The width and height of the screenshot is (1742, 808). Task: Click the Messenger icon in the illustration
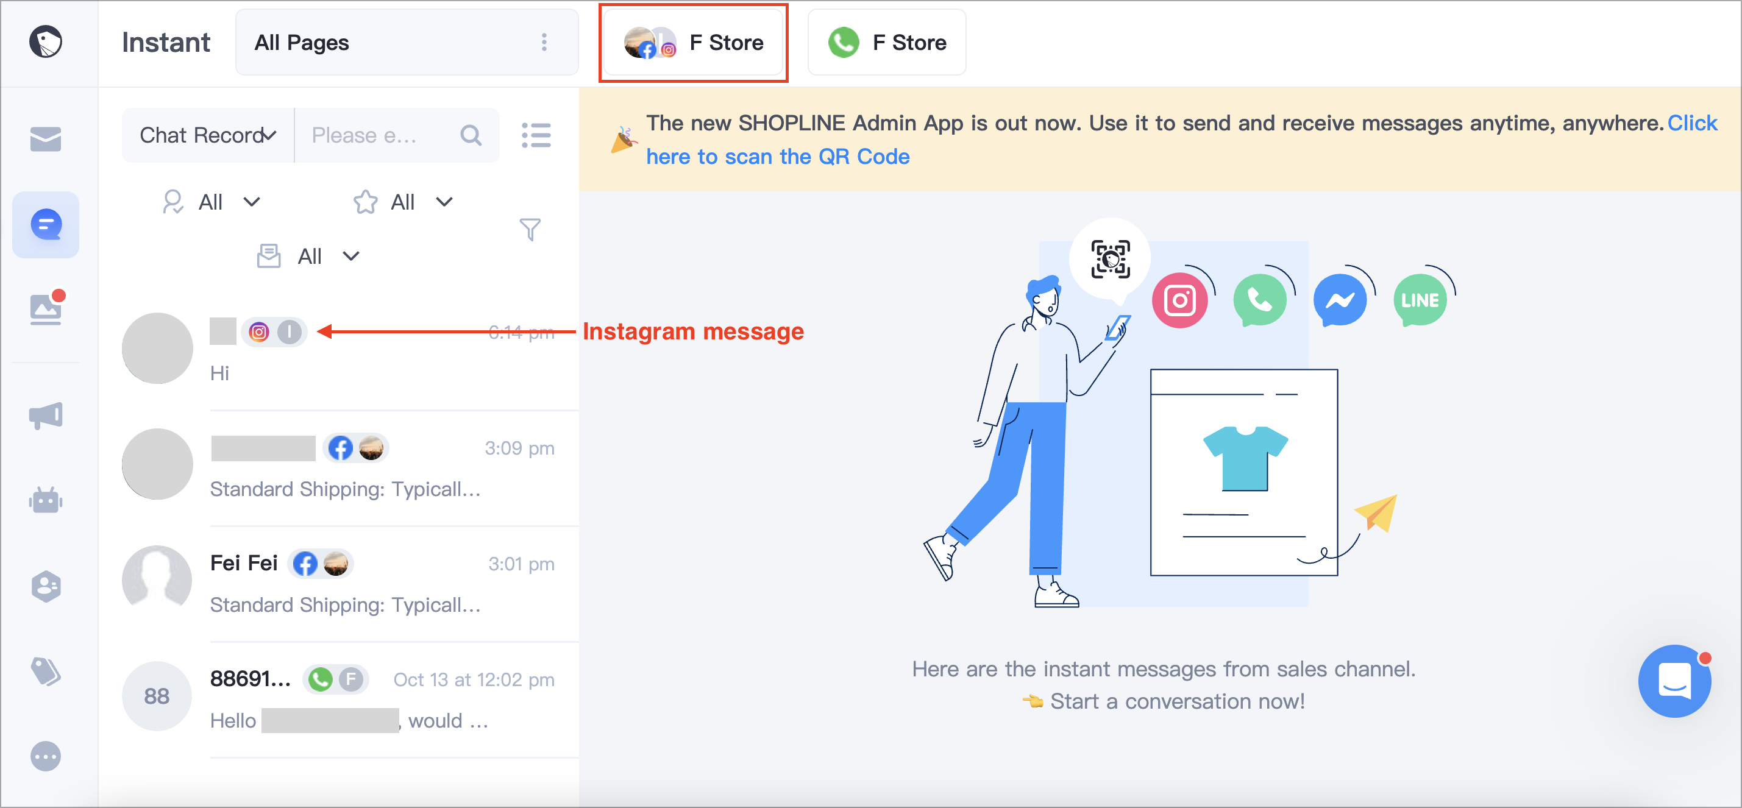point(1340,300)
